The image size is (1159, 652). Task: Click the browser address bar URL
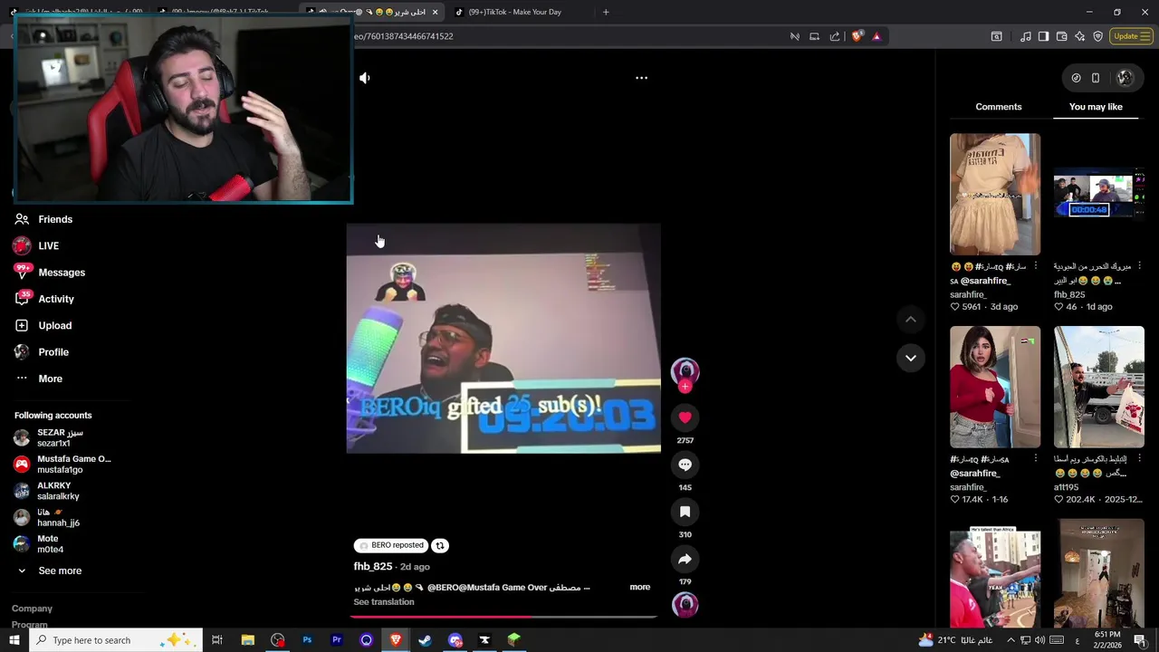coord(403,36)
